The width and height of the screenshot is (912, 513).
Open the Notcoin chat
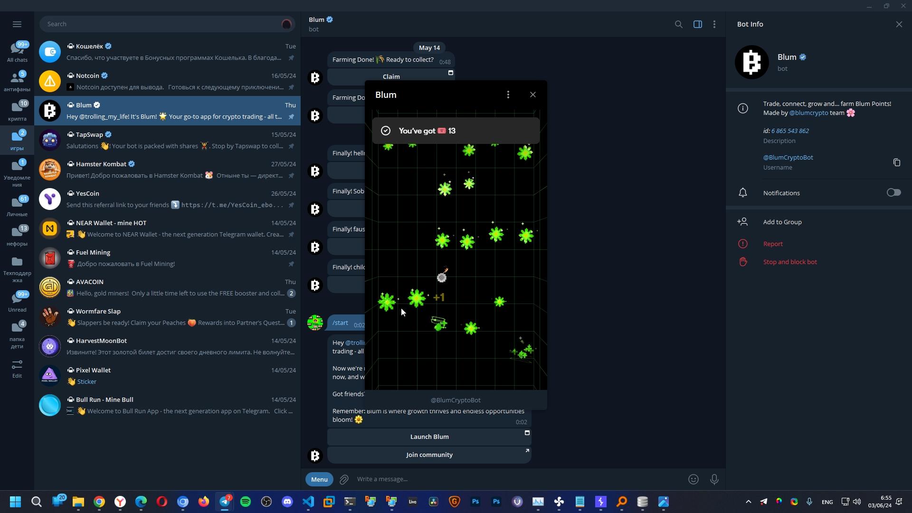[x=167, y=81]
